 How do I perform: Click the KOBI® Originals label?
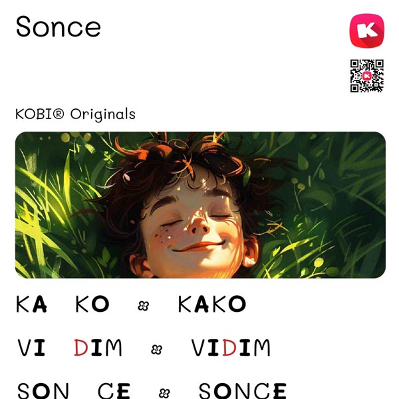pyautogui.click(x=75, y=114)
